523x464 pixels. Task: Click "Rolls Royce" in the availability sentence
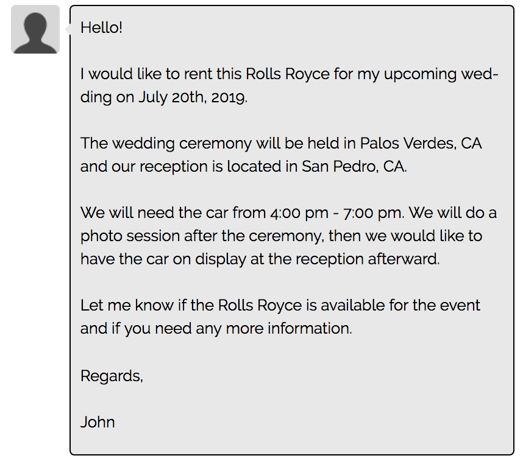(260, 306)
